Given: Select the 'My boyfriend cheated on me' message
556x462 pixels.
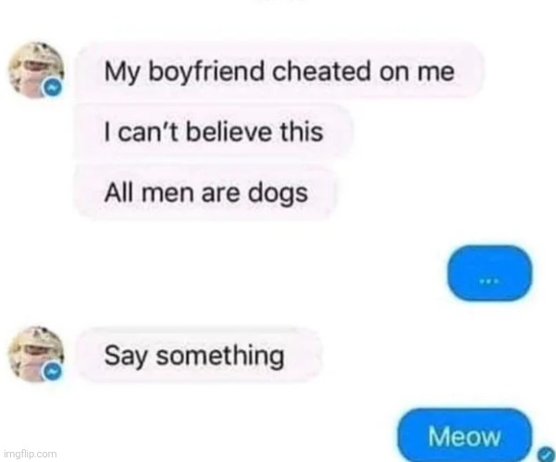Looking at the screenshot, I should pyautogui.click(x=279, y=70).
